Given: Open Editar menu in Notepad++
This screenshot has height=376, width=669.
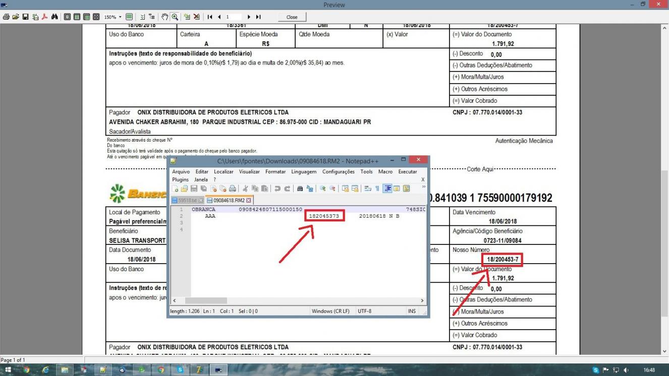Looking at the screenshot, I should click(202, 172).
